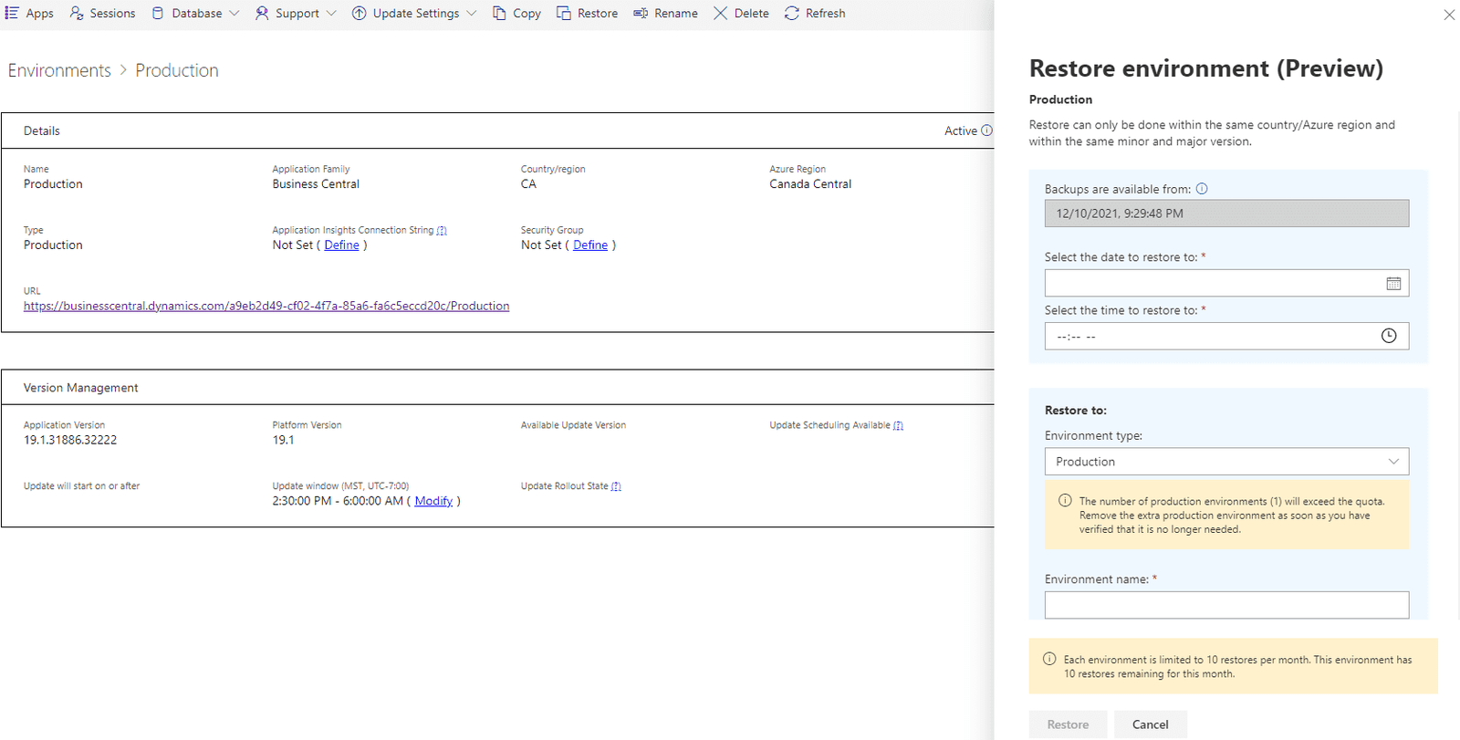Click Define link for Security Group

(x=589, y=245)
